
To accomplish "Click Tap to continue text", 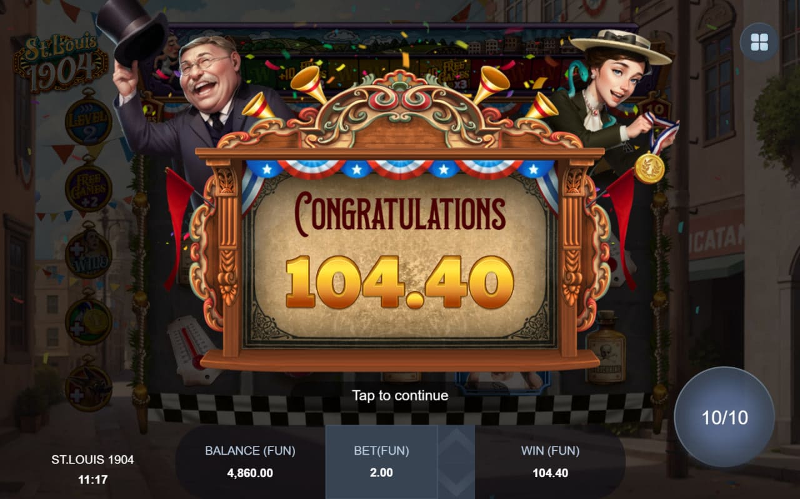I will click(x=400, y=395).
